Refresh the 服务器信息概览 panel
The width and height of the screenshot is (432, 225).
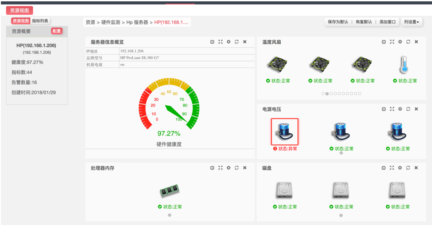(x=236, y=42)
